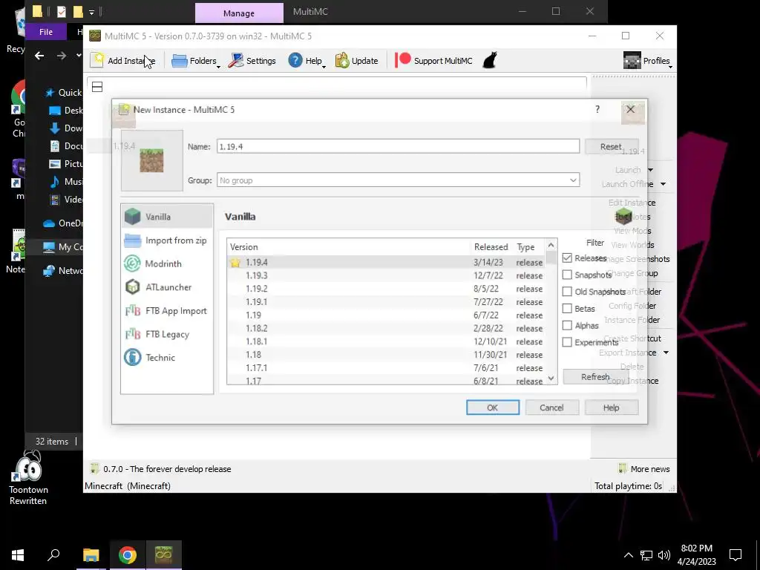Sort by the Version column header
The image size is (760, 570).
click(349, 246)
